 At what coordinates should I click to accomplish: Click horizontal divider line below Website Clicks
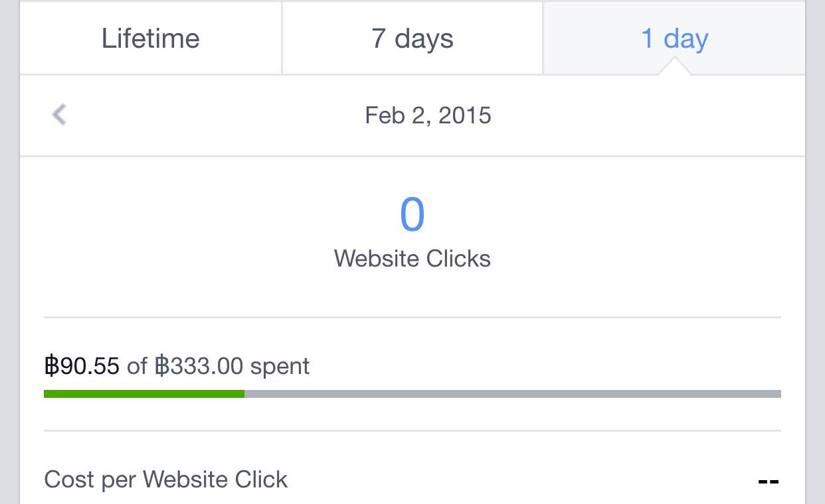(x=412, y=317)
